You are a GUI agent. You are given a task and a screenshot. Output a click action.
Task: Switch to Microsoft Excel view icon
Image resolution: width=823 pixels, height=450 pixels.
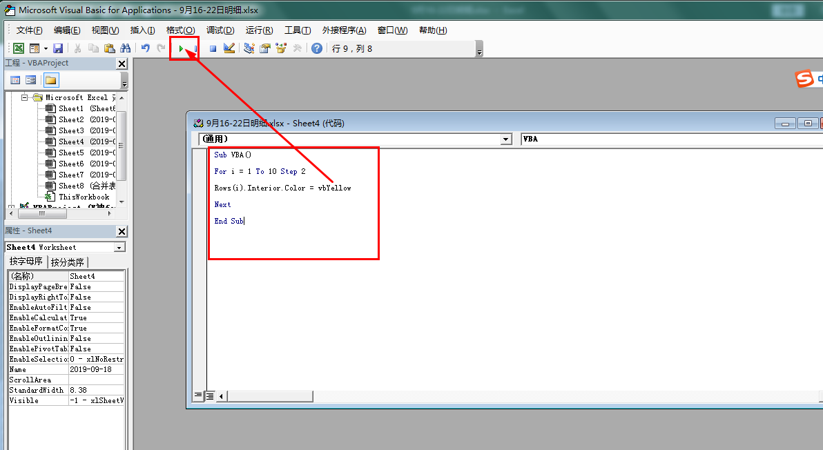click(19, 48)
